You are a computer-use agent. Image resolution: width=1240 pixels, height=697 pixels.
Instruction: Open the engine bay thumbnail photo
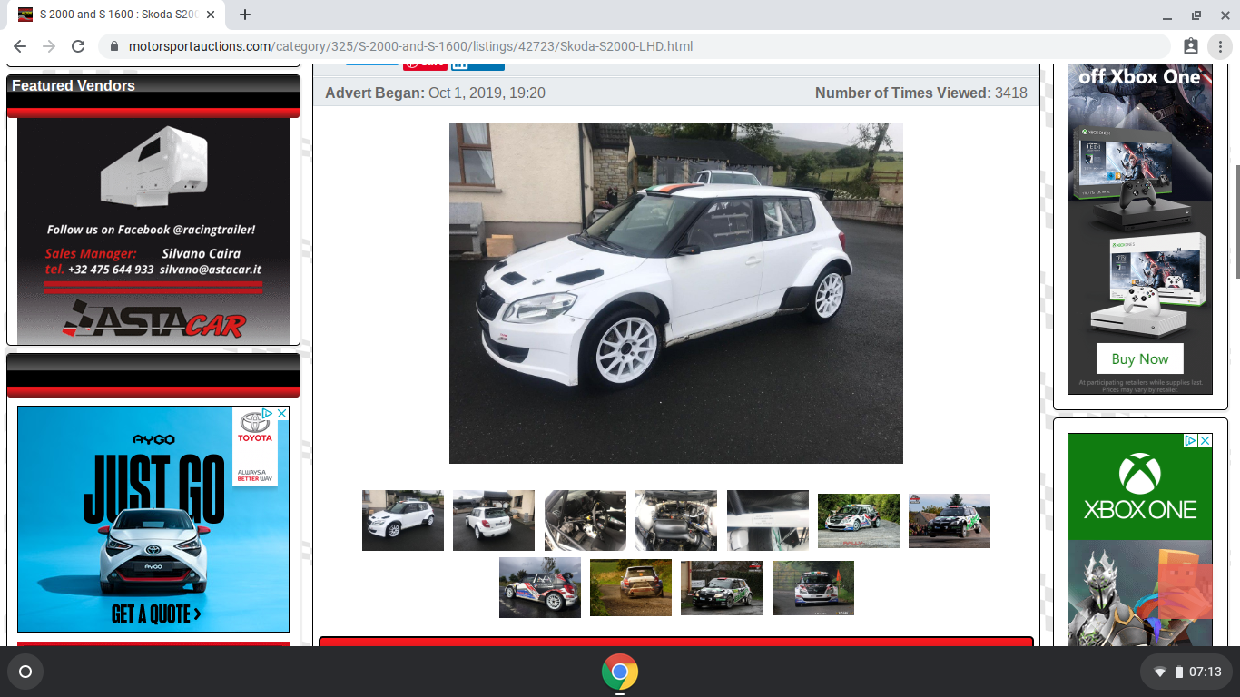pos(676,520)
